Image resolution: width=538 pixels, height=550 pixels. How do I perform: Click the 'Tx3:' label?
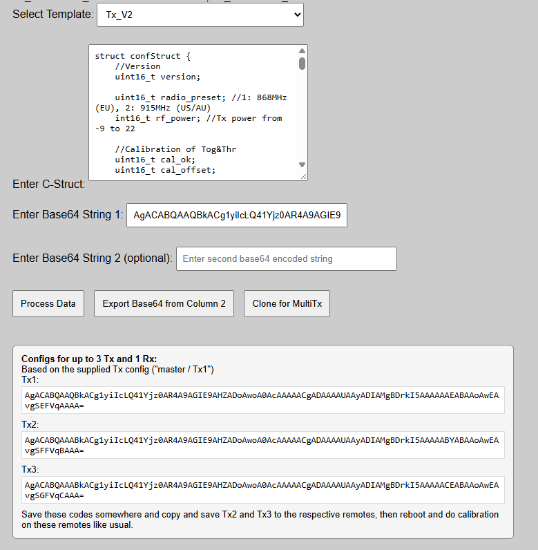tap(30, 470)
